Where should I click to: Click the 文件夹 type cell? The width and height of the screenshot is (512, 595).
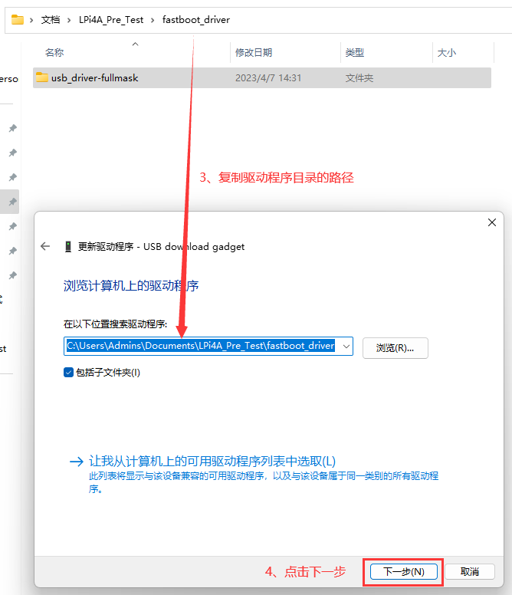[x=359, y=77]
